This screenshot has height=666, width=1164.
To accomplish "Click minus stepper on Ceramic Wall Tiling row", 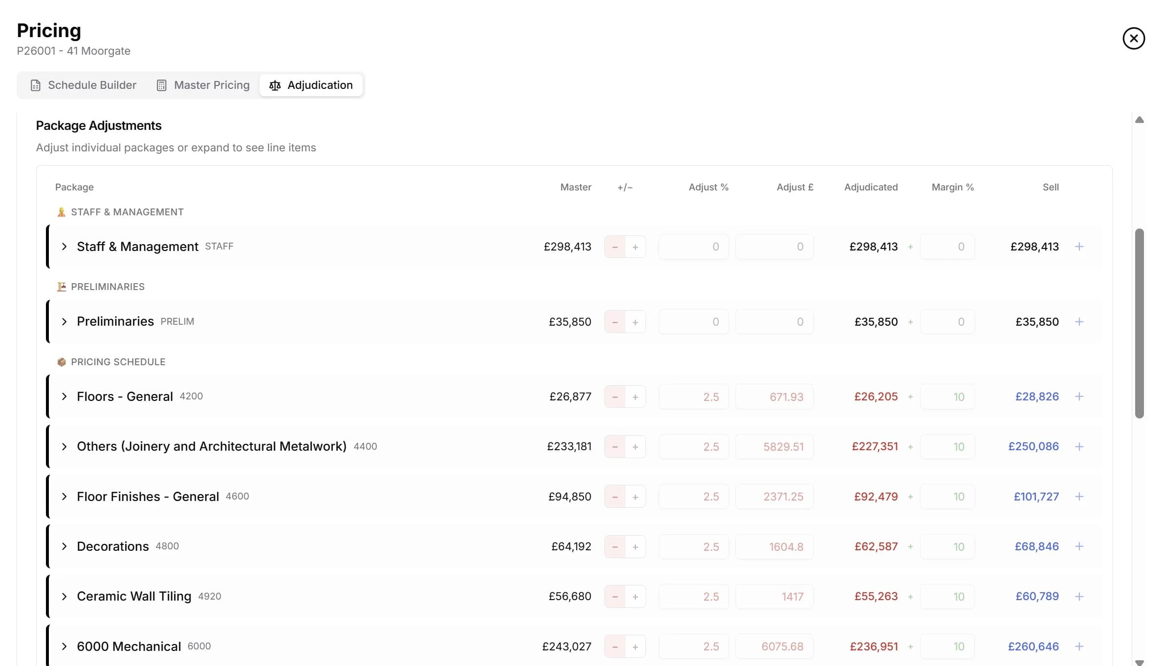I will [615, 596].
